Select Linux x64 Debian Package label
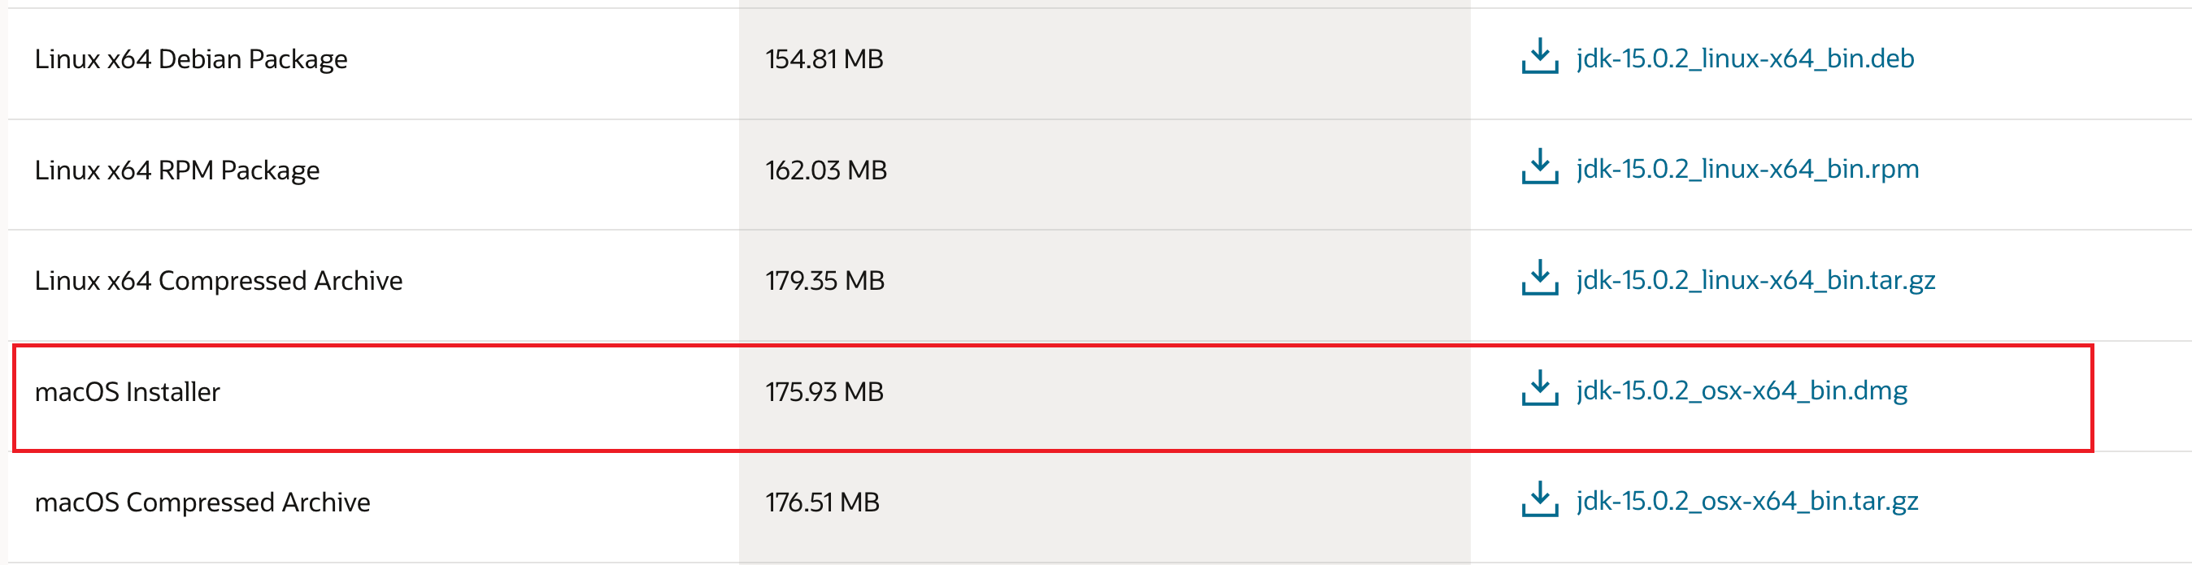 (190, 59)
